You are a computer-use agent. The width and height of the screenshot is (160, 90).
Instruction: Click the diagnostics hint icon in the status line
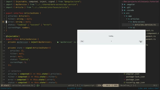click(37, 85)
